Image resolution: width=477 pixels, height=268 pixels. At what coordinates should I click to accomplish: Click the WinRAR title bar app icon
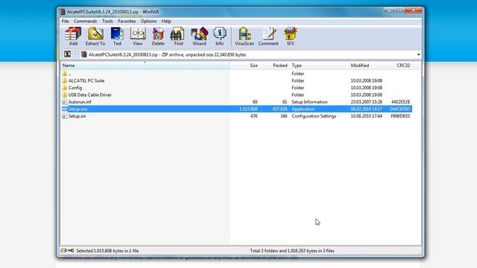(x=63, y=12)
